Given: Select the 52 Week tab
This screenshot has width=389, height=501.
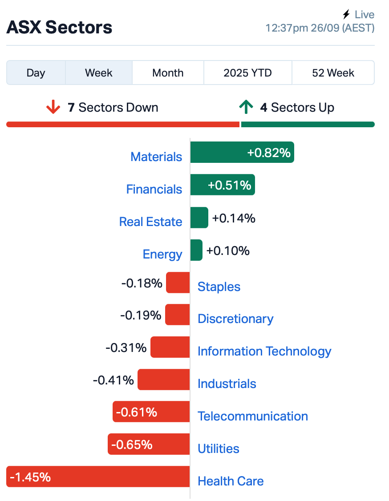Looking at the screenshot, I should tap(333, 73).
